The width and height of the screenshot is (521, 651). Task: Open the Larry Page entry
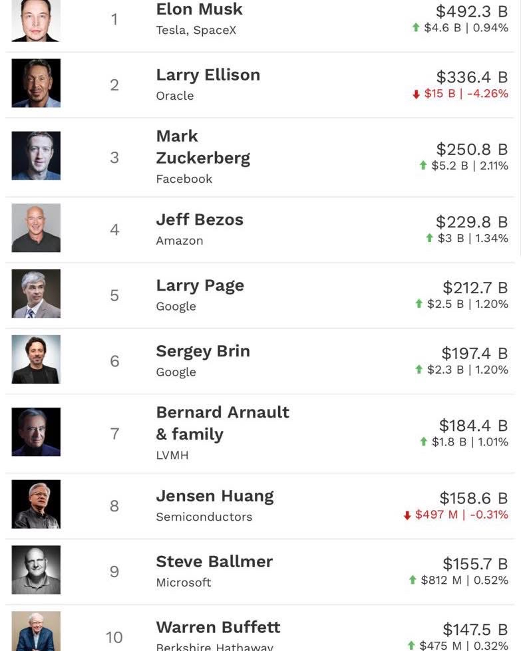200,285
